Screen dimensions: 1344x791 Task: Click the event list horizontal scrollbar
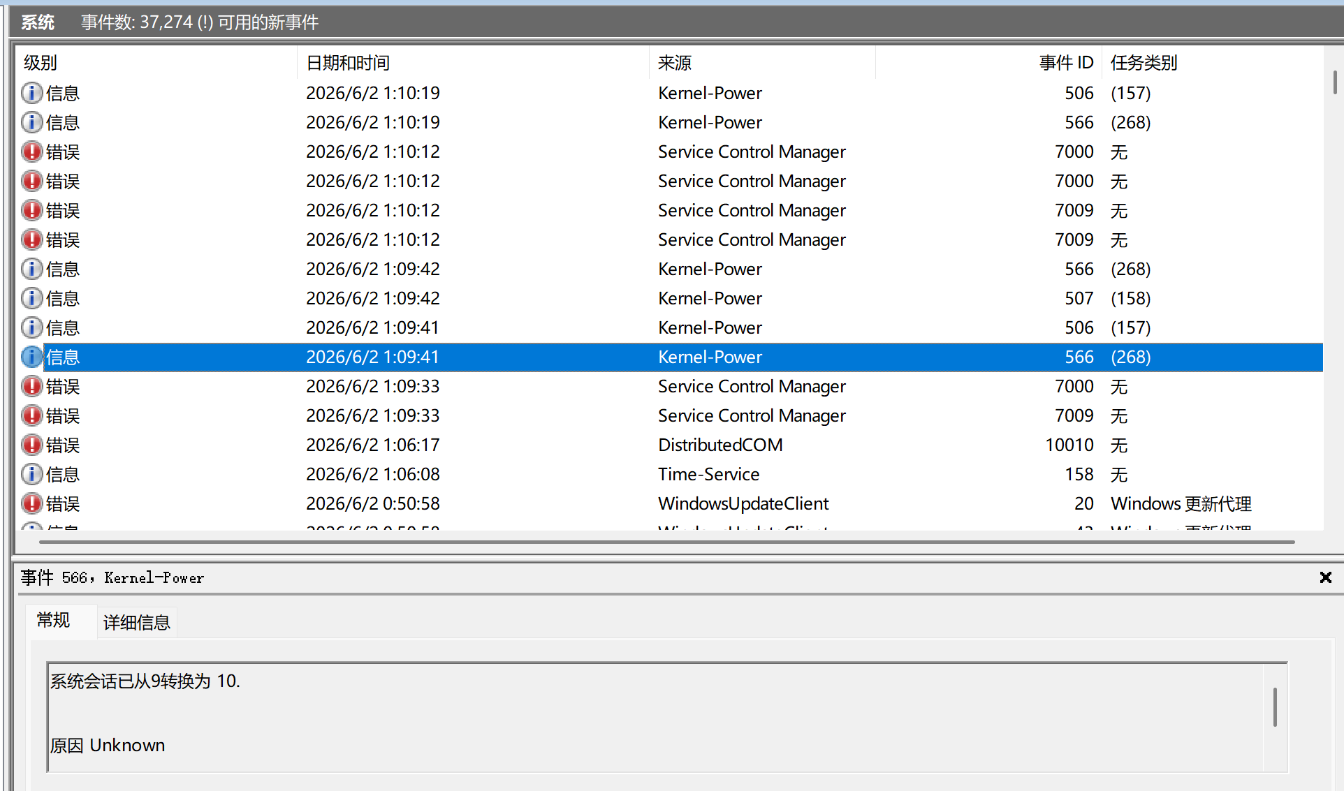(667, 542)
